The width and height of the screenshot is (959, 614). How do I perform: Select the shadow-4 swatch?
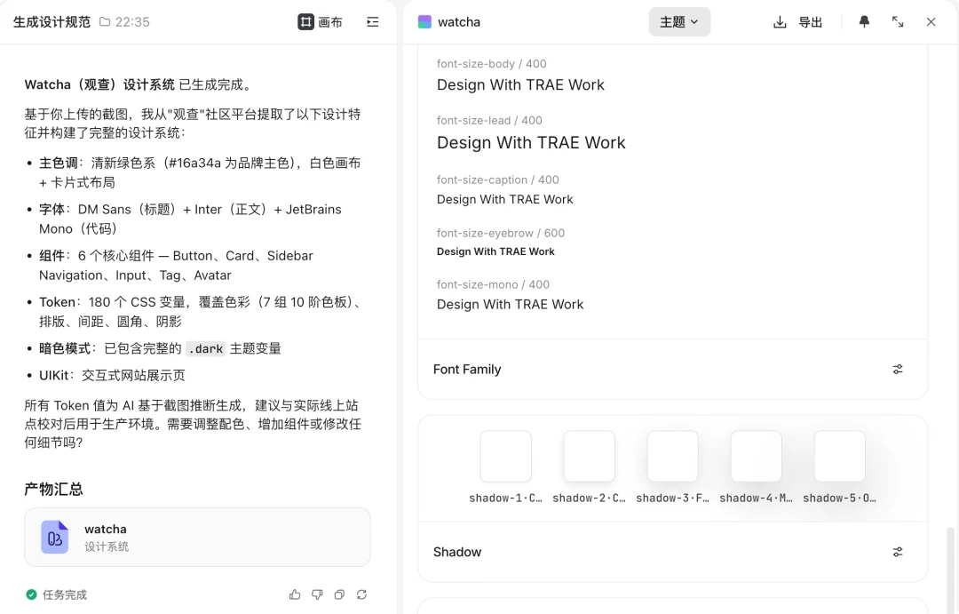(x=756, y=456)
